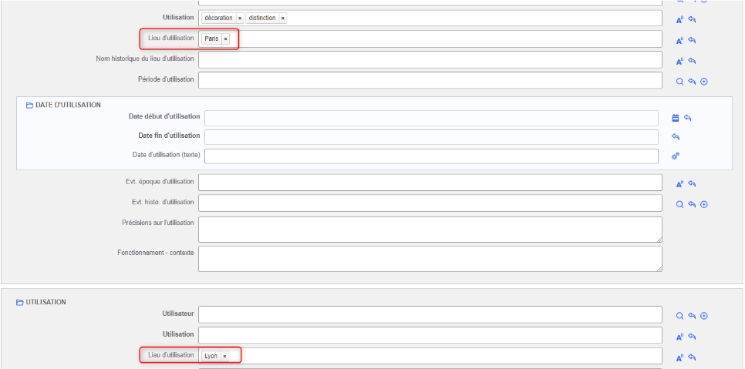Screen dimensions: 745x369
Task: Click undo arrow for Evt. époque d'utilisation
Action: click(x=693, y=184)
